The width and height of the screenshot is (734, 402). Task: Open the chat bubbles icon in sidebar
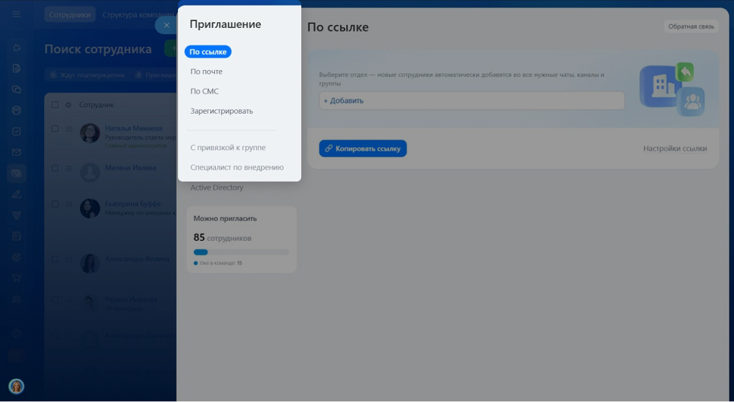pyautogui.click(x=16, y=90)
